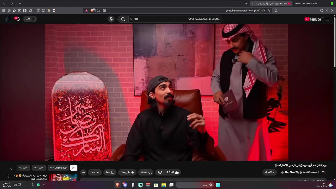Open the Brave Shields lion icon
This screenshot has width=336, height=189.
click(92, 10)
